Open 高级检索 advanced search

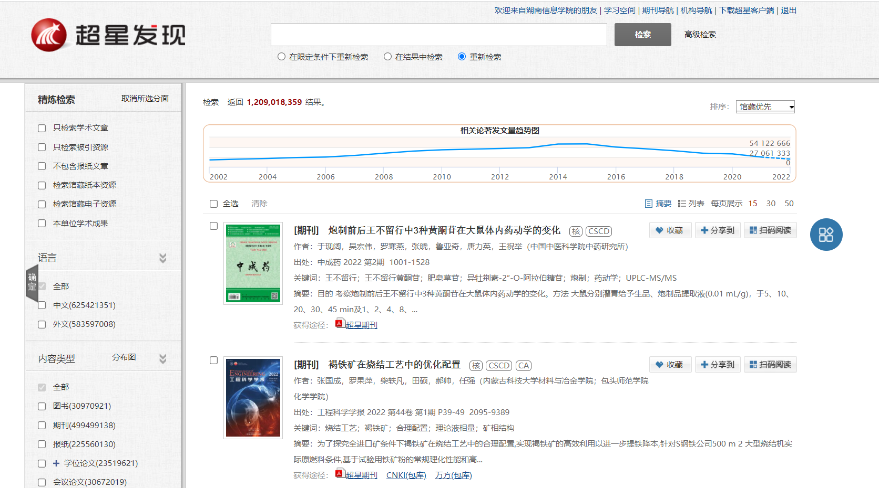coord(700,35)
